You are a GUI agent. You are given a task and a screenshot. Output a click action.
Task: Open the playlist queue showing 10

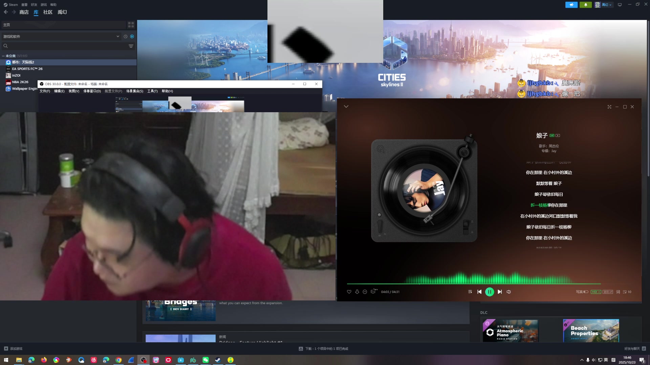[627, 292]
